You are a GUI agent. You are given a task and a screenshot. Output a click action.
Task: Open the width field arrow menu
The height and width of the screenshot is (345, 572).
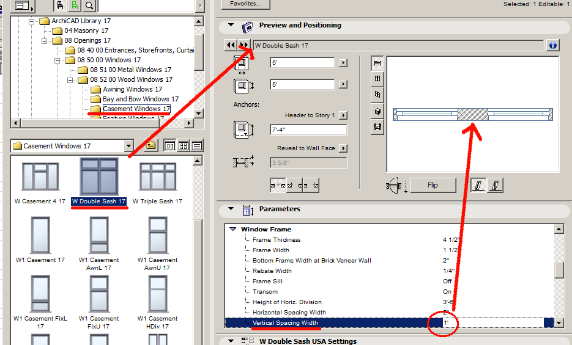pos(343,63)
